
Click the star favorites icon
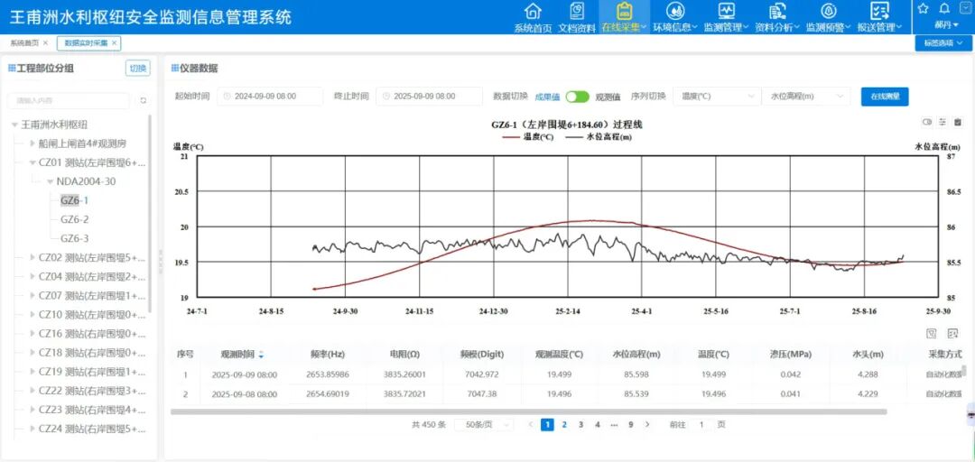[923, 8]
